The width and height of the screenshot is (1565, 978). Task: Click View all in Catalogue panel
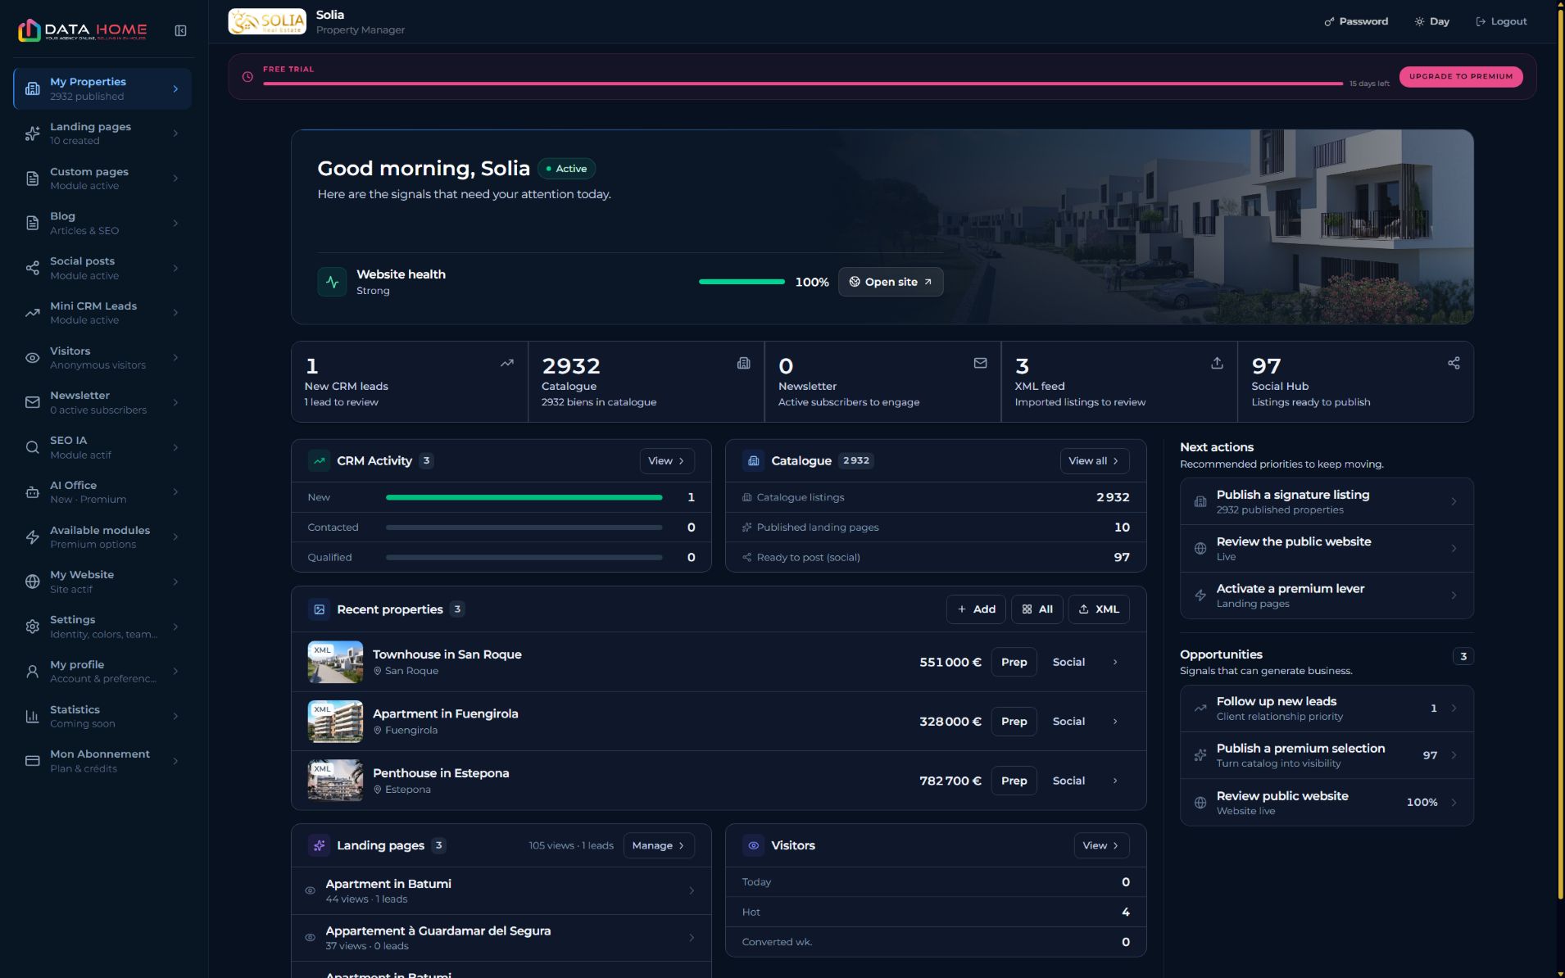pyautogui.click(x=1094, y=461)
